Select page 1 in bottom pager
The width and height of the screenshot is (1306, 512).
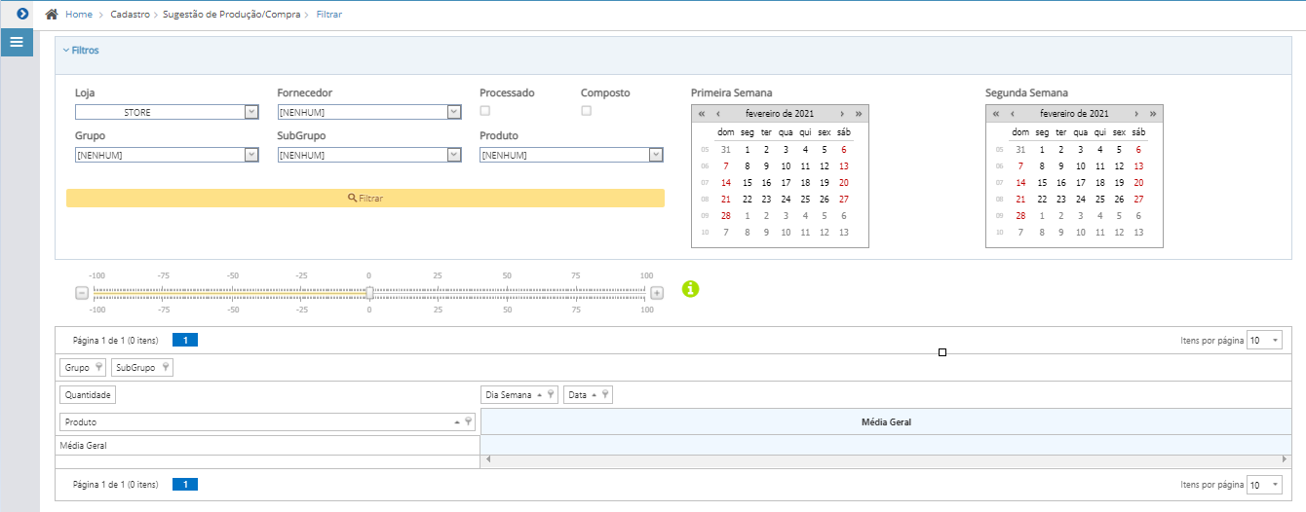pyautogui.click(x=185, y=484)
